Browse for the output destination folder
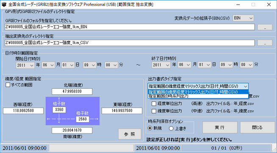The height and width of the screenshot is (153, 277). [x=265, y=43]
